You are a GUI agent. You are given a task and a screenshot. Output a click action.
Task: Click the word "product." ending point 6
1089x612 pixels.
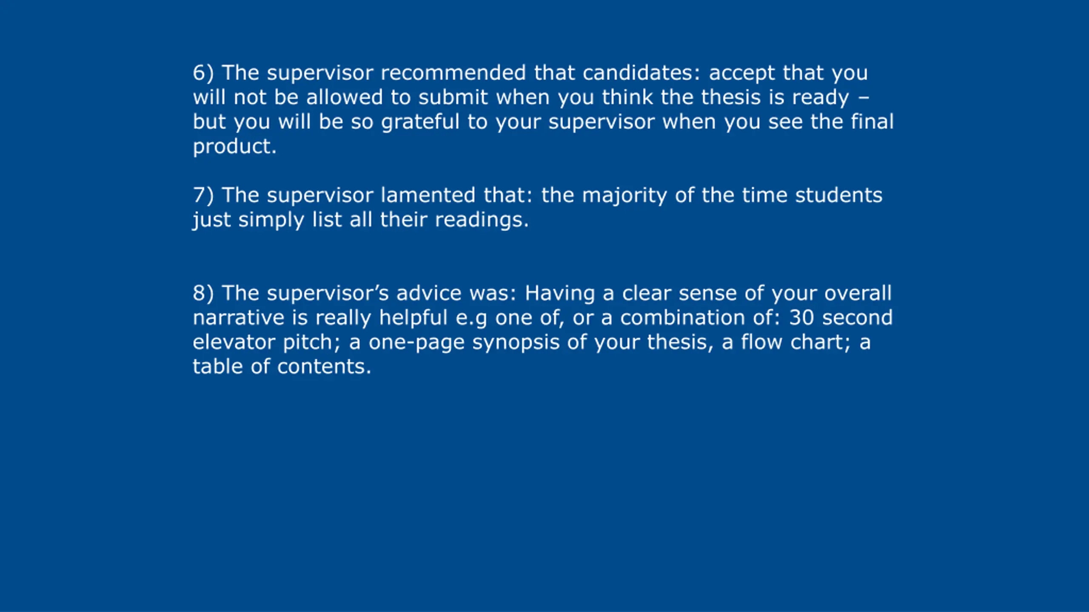234,147
